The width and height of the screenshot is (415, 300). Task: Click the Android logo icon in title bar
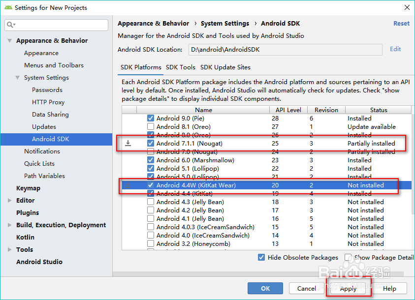pyautogui.click(x=8, y=7)
